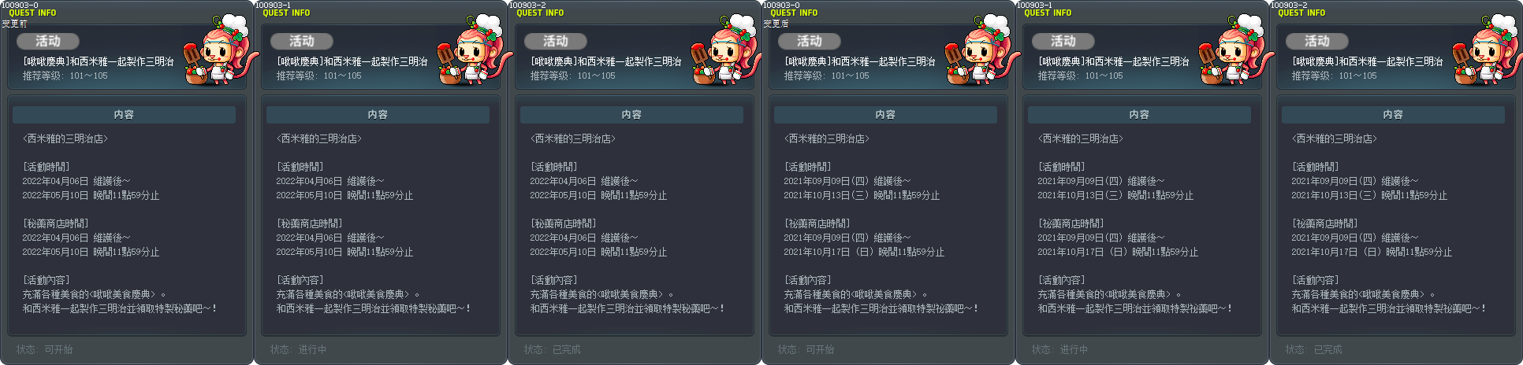Select the 活动 badge in 2022 已完成 panel
This screenshot has width=1523, height=365.
point(555,41)
